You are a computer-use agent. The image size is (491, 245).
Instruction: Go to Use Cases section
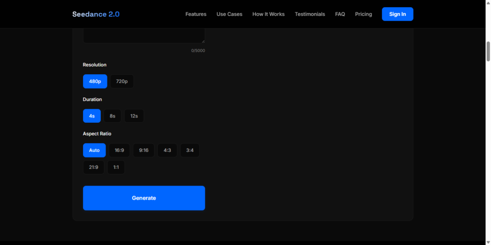coord(229,14)
